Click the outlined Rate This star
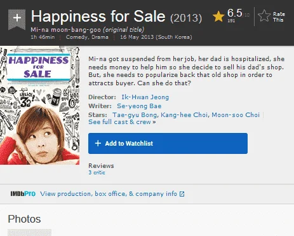The height and width of the screenshot is (236, 294). pos(264,16)
